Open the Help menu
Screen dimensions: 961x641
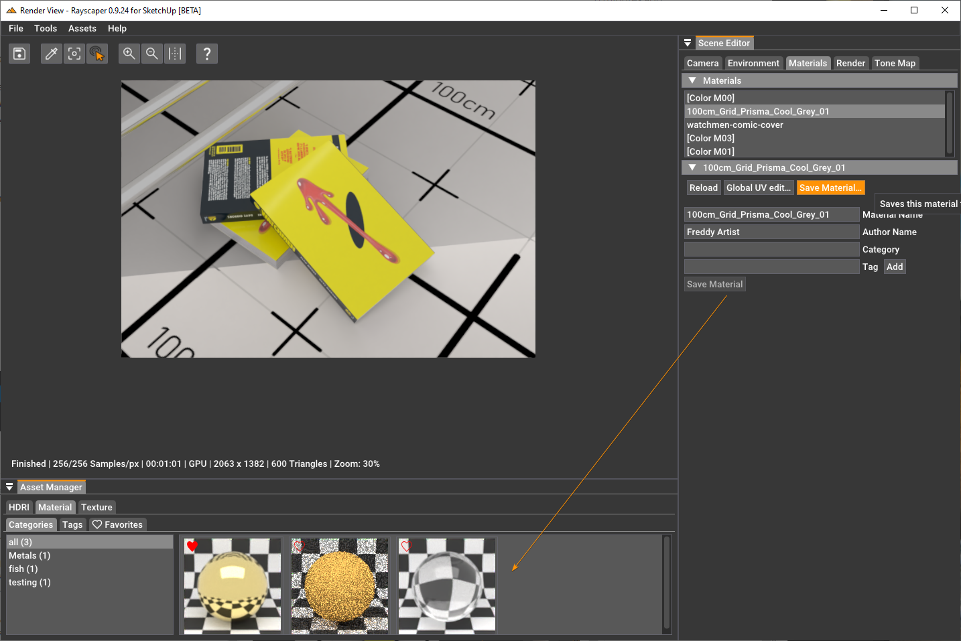point(117,28)
